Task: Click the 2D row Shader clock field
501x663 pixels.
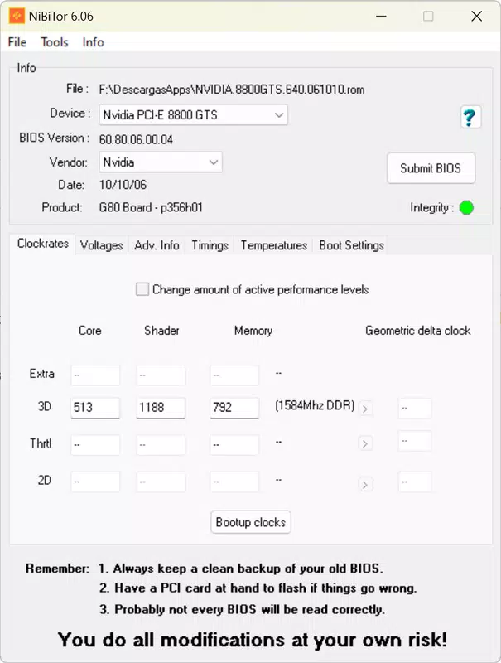Action: [x=161, y=482]
